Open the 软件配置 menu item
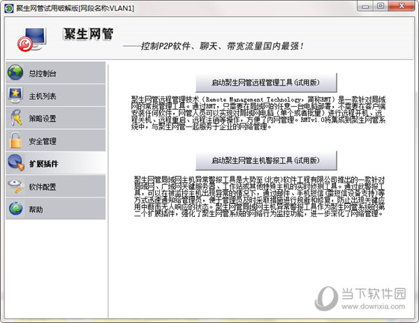Screen dimensions: 419x323 56,186
